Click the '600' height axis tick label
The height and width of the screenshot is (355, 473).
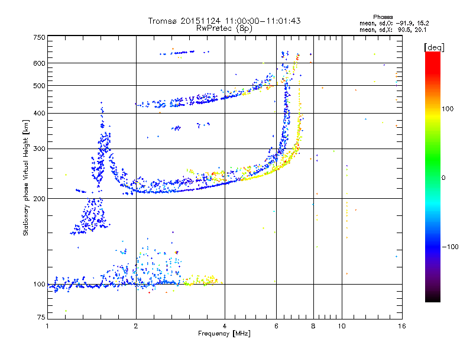39,63
